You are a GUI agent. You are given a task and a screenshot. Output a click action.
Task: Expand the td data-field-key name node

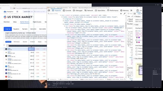(x=66, y=30)
